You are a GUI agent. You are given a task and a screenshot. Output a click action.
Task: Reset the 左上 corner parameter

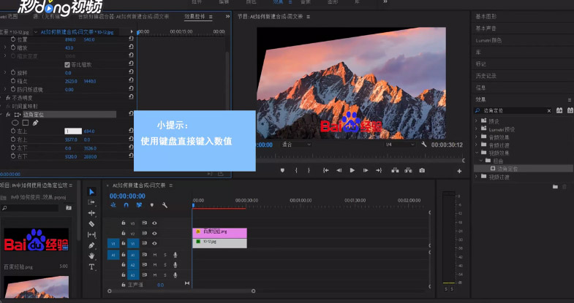click(131, 131)
